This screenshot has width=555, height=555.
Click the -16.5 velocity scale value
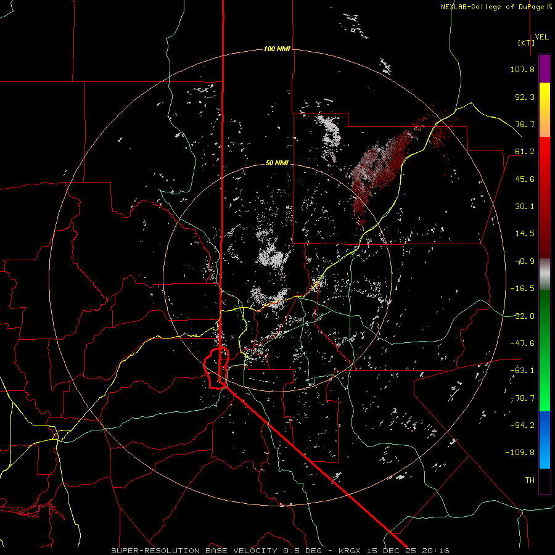click(x=522, y=289)
